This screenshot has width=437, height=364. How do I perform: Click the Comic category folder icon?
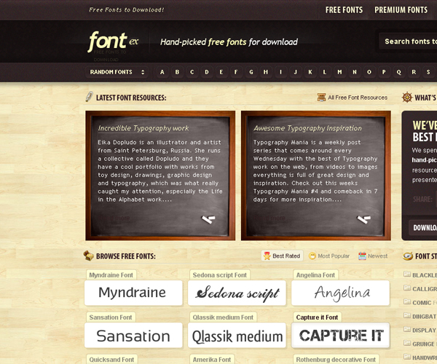click(407, 301)
